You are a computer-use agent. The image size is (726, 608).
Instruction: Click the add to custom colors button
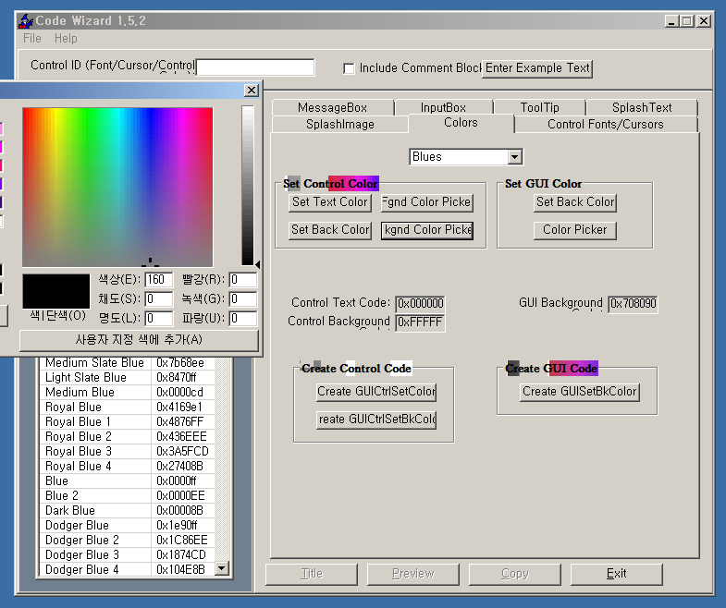(x=139, y=340)
